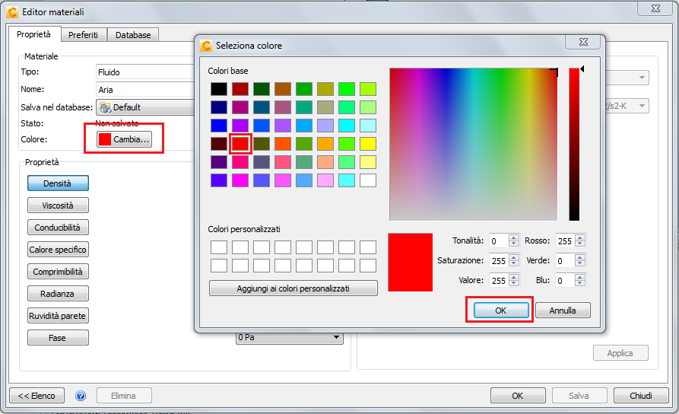
Task: Pick the bright green top-row swatch
Action: tap(347, 89)
